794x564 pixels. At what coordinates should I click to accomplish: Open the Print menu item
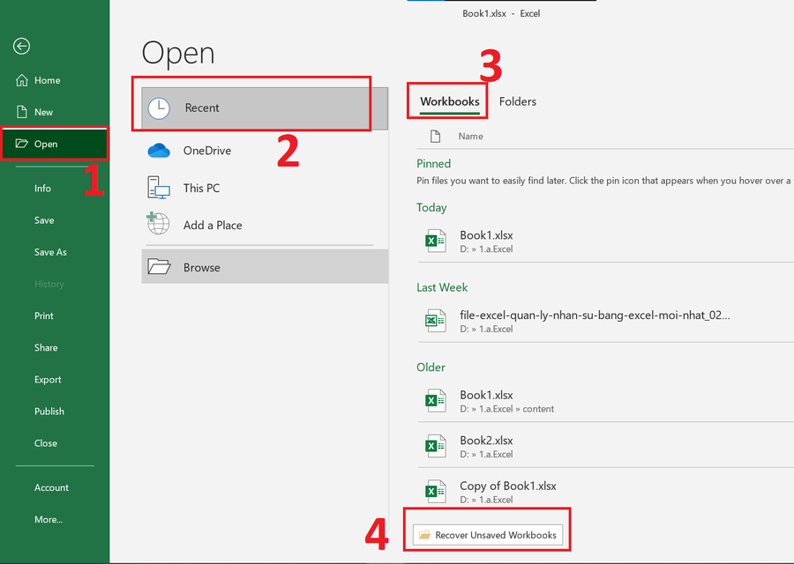point(44,315)
